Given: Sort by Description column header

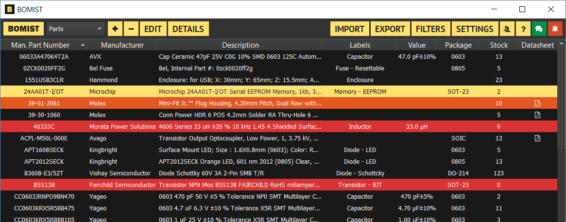Looking at the screenshot, I should click(240, 45).
